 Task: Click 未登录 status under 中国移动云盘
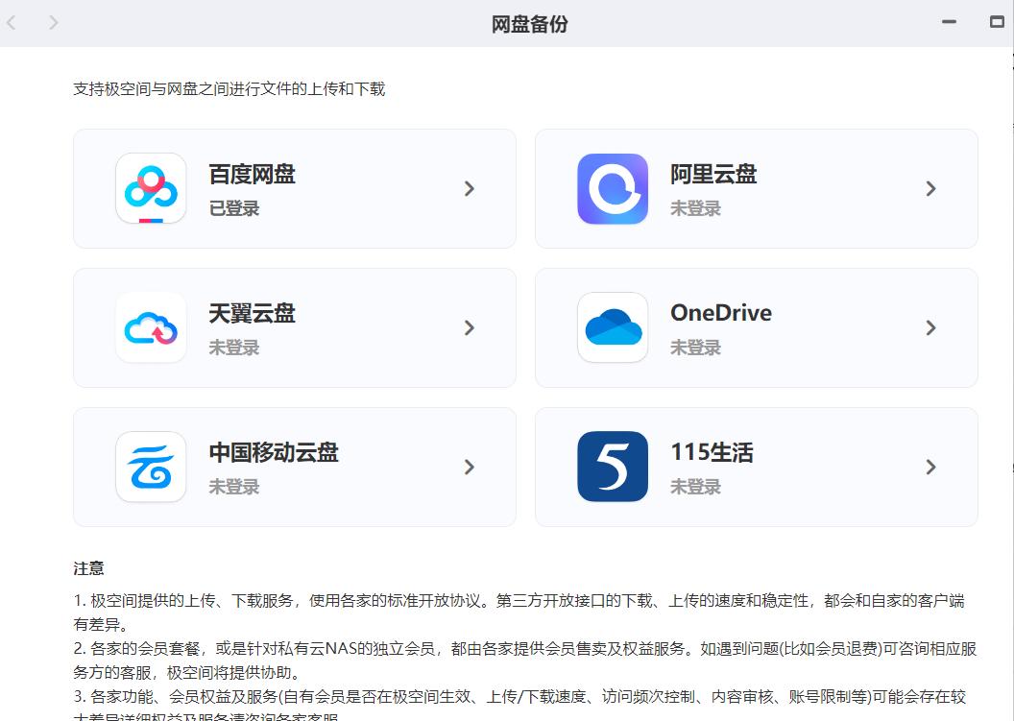234,487
